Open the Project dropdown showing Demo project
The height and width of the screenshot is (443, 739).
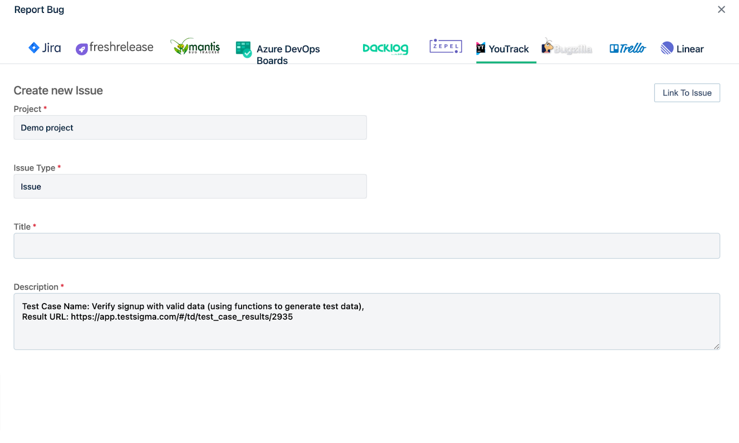tap(190, 127)
